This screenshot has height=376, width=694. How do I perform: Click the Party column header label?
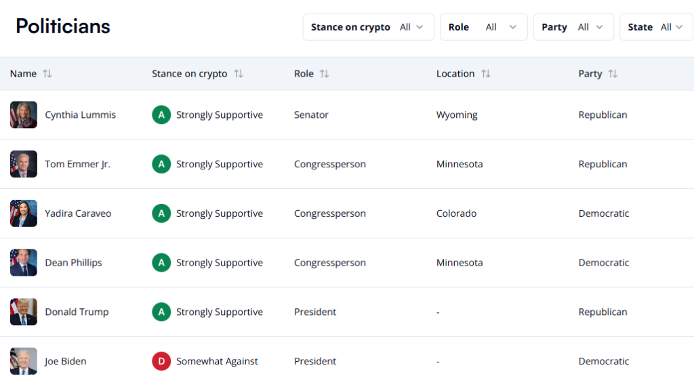point(590,74)
